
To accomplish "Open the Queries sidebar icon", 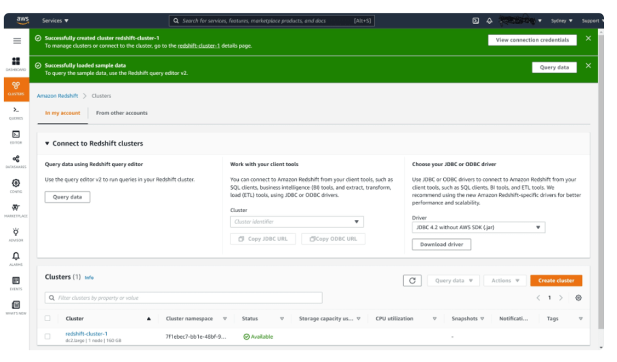I will pos(16,112).
